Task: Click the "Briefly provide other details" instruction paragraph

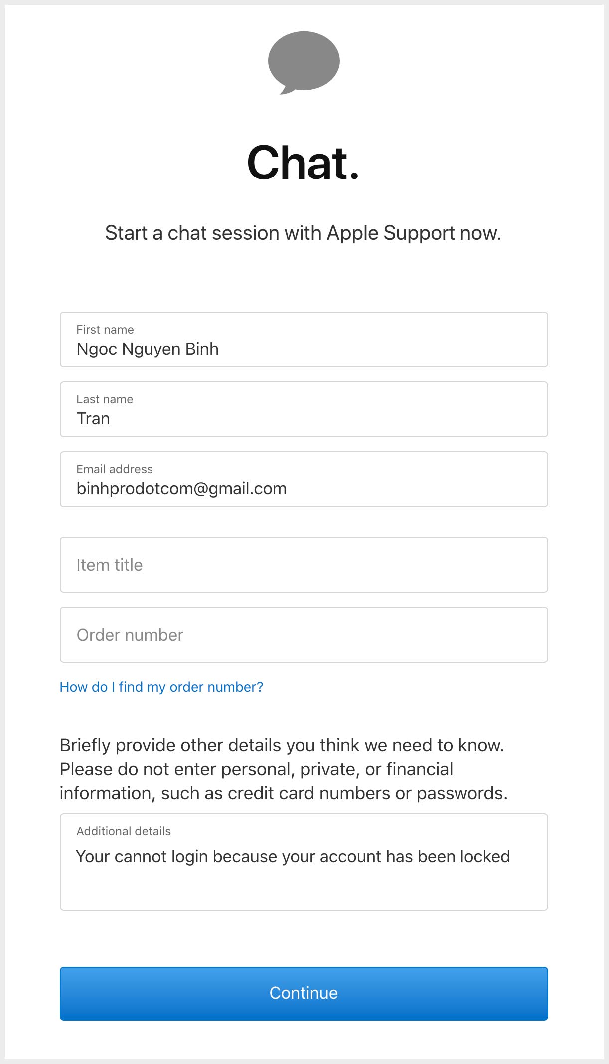Action: point(284,769)
